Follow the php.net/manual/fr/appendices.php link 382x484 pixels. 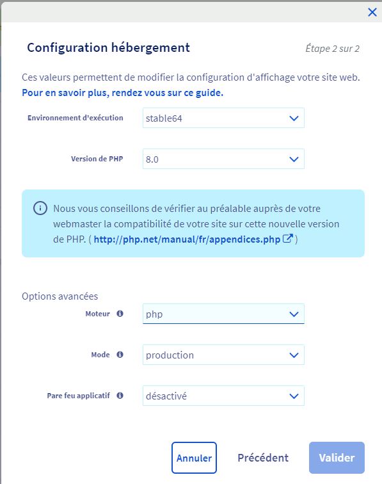(187, 239)
